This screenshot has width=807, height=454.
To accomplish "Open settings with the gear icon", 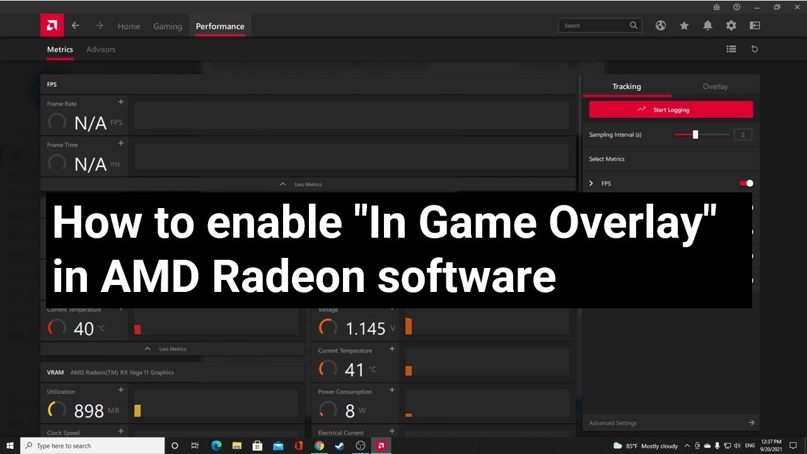I will [731, 26].
